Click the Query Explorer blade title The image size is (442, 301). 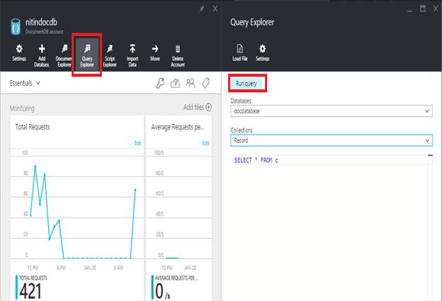coord(252,22)
